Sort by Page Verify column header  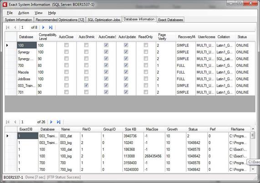(x=166, y=37)
